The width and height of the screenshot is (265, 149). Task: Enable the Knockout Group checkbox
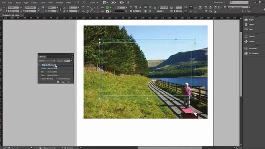tap(57, 79)
